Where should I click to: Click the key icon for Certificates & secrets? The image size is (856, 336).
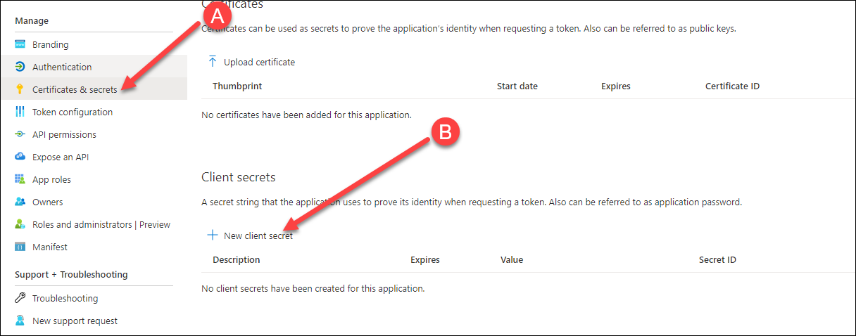click(20, 89)
